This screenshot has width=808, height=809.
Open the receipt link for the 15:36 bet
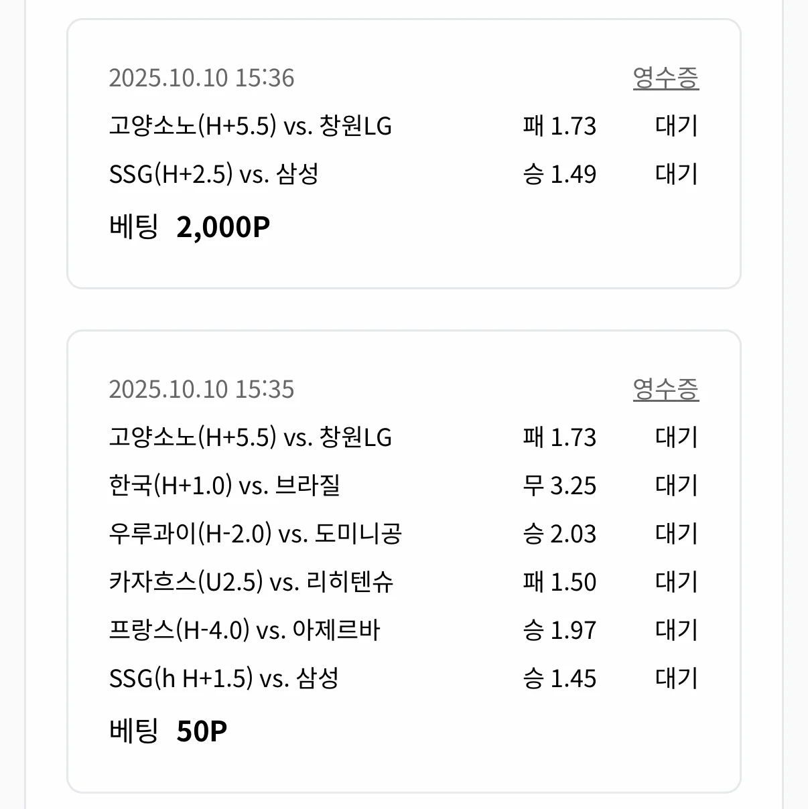[665, 78]
